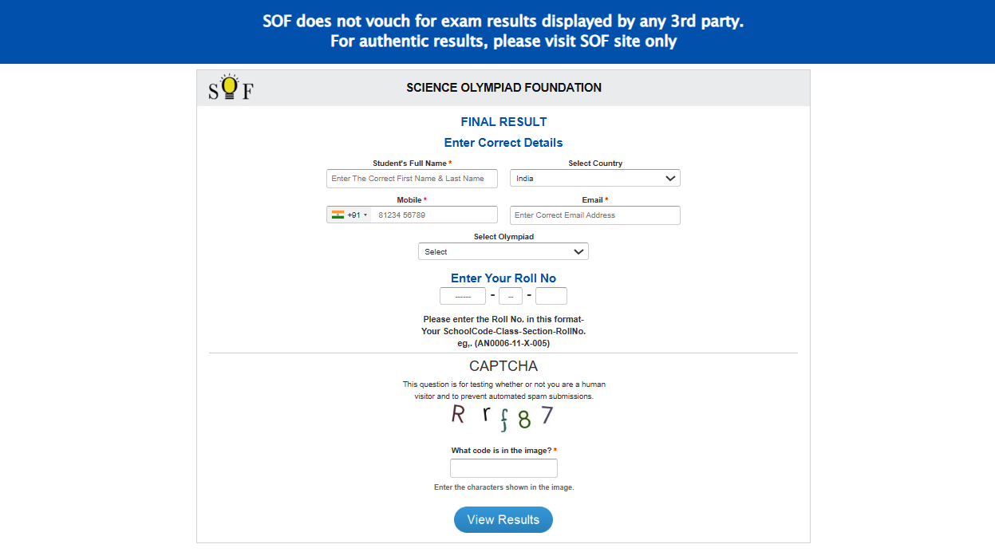Click the Email field label

[x=593, y=200]
